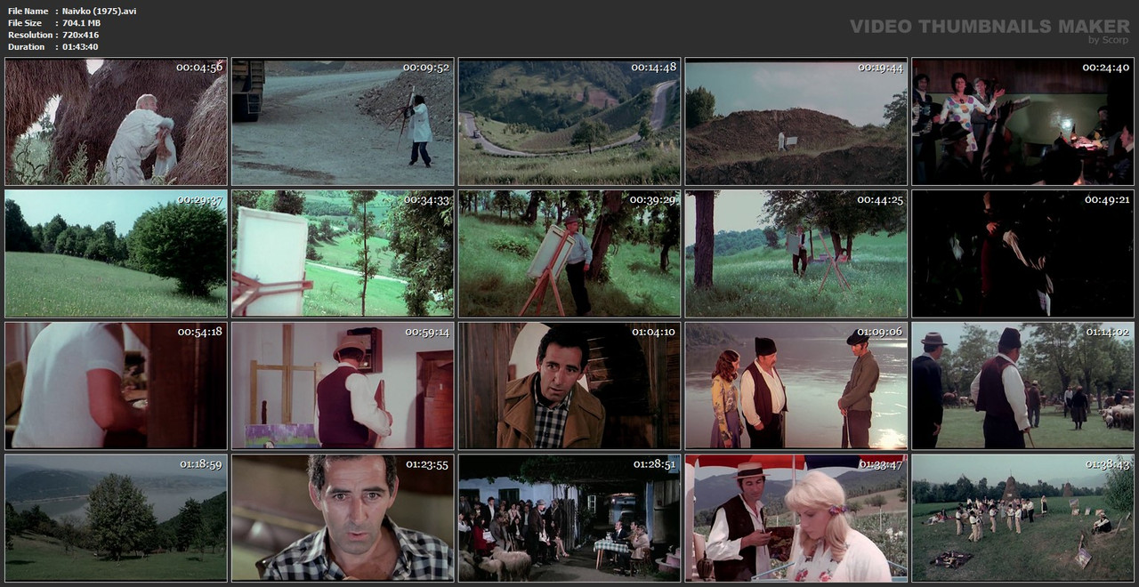Image resolution: width=1139 pixels, height=587 pixels.
Task: Open the painter thumbnail at 00:39:29
Action: click(x=569, y=253)
